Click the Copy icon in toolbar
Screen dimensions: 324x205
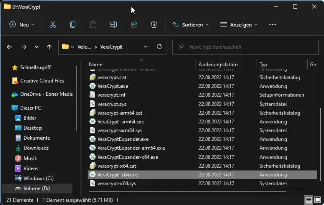[73, 24]
